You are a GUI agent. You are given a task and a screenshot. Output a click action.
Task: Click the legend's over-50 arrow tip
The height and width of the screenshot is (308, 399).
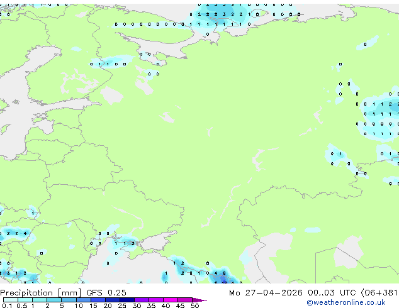point(199,300)
